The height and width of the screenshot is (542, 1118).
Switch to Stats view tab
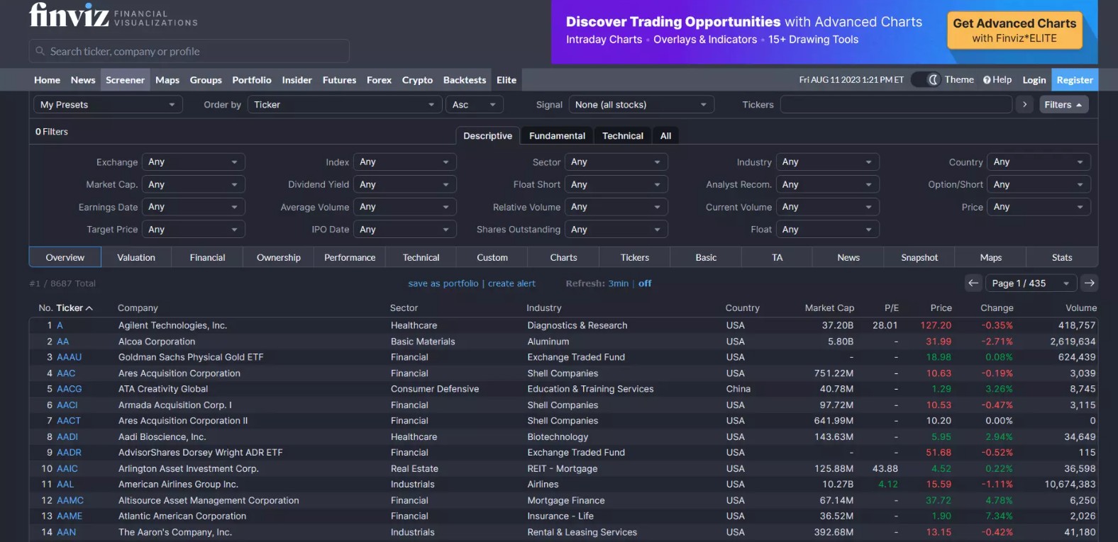1062,258
